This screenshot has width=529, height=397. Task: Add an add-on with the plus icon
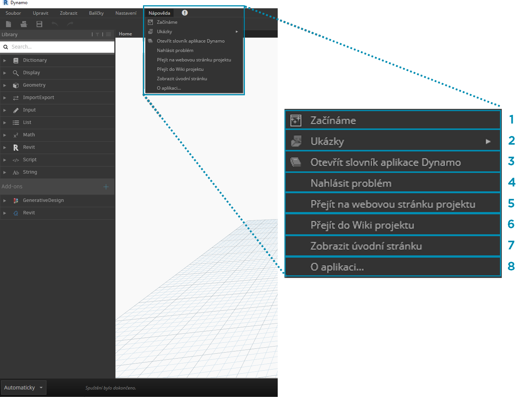click(x=106, y=187)
